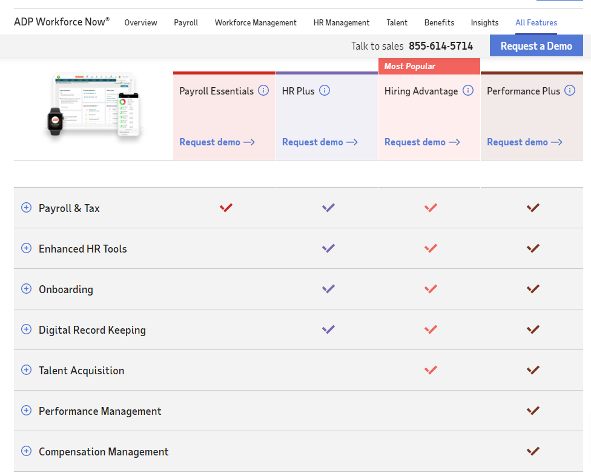Expand the Performance Management row
This screenshot has height=476, width=591.
[27, 411]
